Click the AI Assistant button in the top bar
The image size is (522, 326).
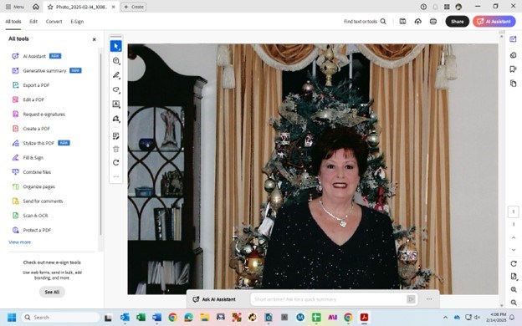[494, 22]
